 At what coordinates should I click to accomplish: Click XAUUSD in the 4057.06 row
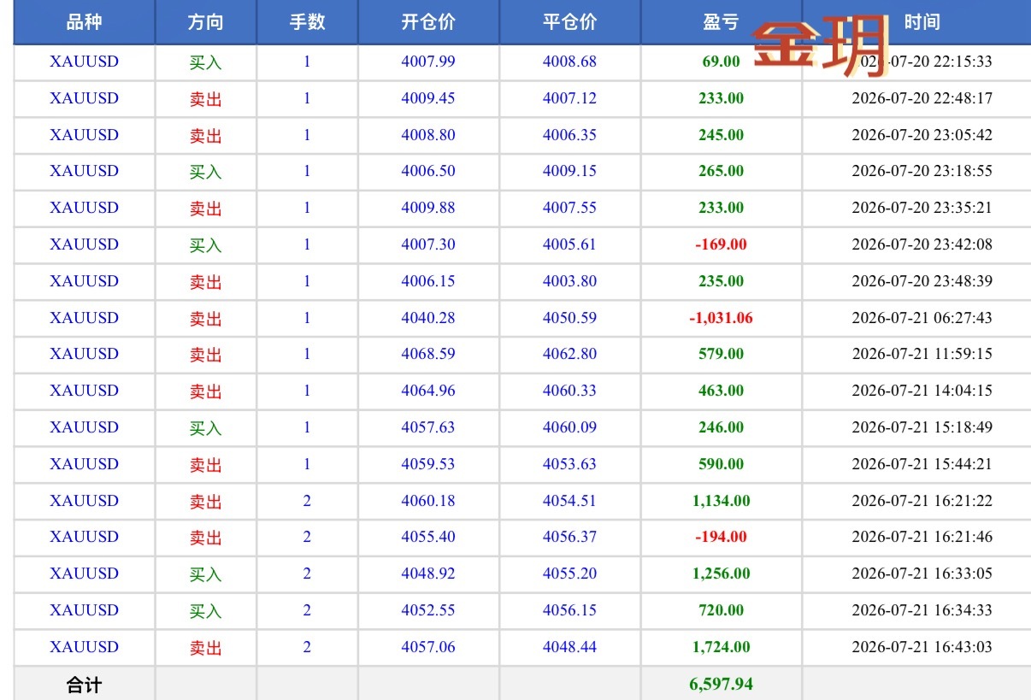[x=84, y=647]
